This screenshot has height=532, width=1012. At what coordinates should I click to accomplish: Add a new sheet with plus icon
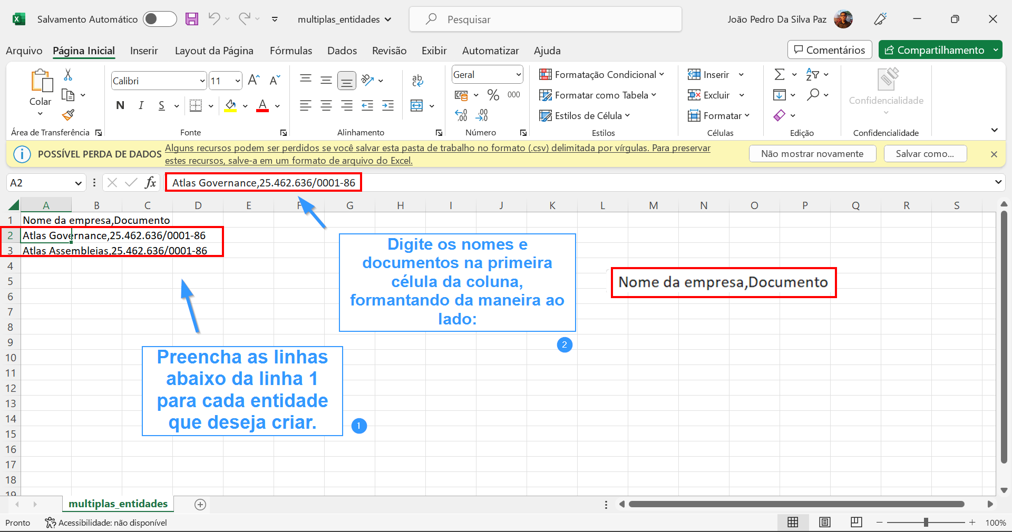click(x=200, y=505)
